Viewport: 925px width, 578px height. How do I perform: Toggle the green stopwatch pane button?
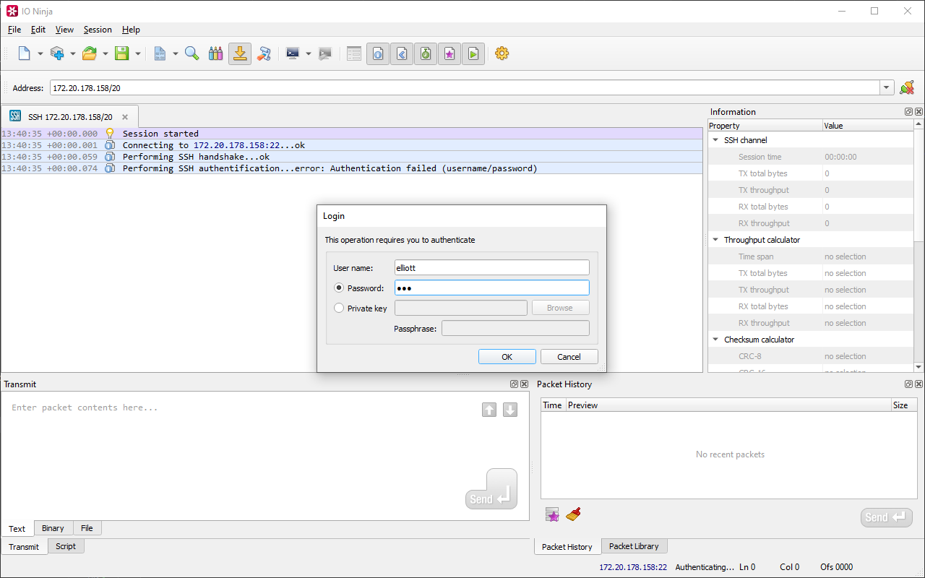[426, 53]
